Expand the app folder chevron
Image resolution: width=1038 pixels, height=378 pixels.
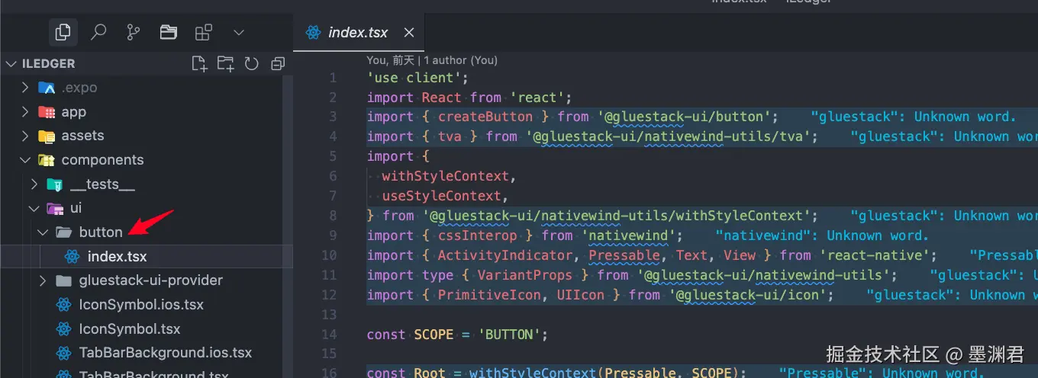tap(25, 112)
